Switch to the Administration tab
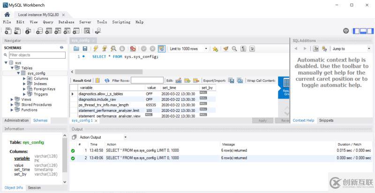Viewport: 375px width, 193px height. [16, 120]
